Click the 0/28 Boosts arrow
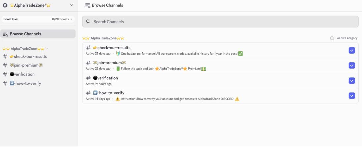 tap(71, 19)
